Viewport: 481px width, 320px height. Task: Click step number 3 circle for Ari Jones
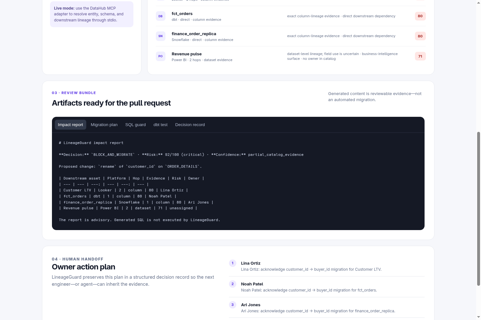click(232, 305)
